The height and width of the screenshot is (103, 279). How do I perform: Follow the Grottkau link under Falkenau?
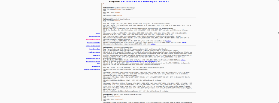[117, 21]
